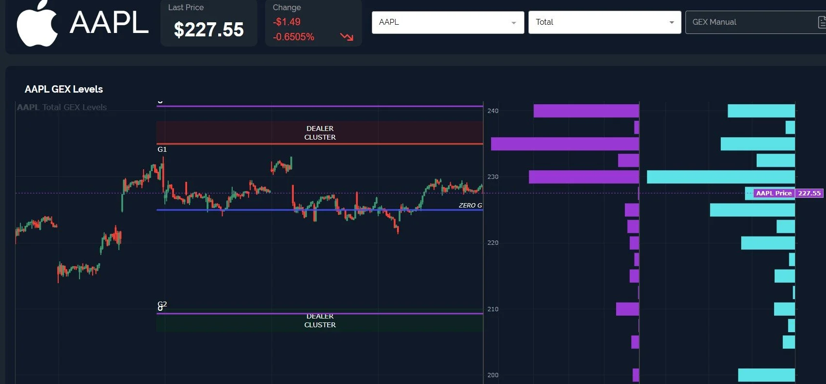Click the cyan bar at 220
Screen dimensions: 826x384
[768, 243]
